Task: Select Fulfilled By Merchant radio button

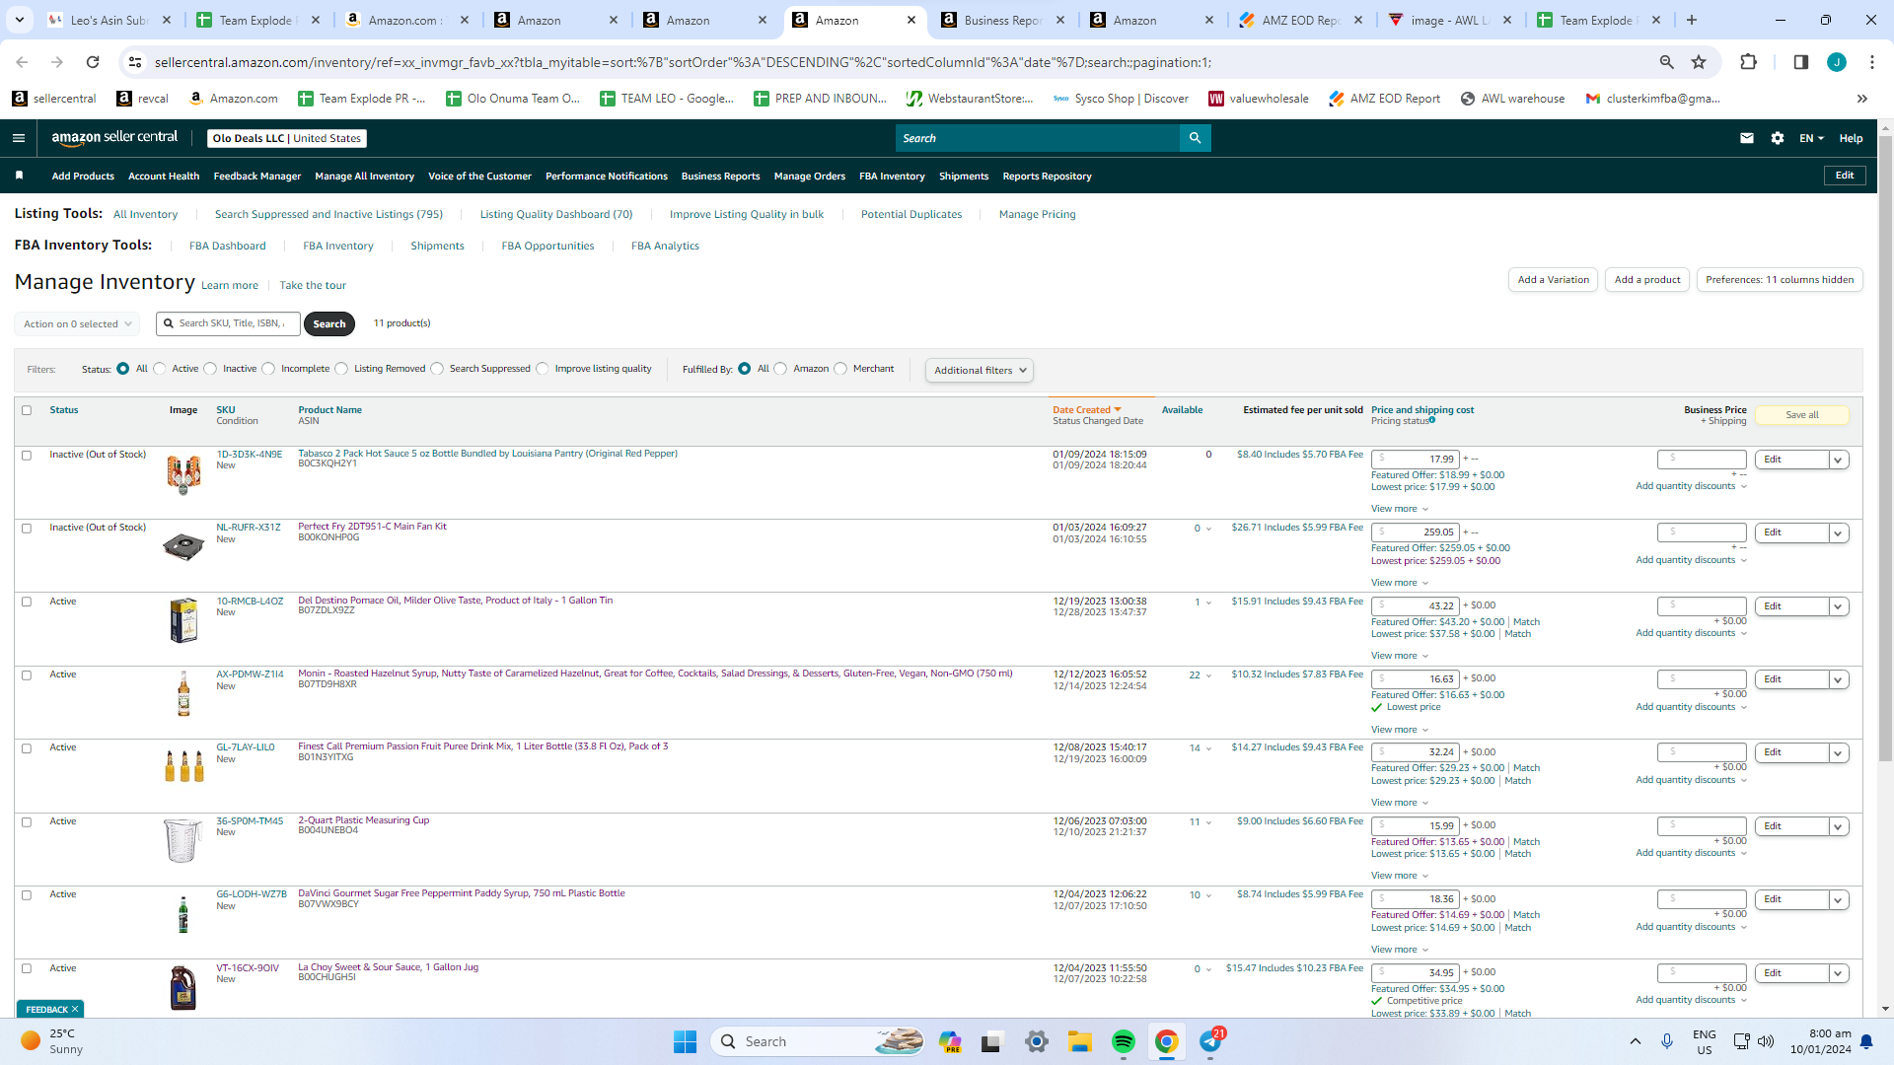Action: 840,369
